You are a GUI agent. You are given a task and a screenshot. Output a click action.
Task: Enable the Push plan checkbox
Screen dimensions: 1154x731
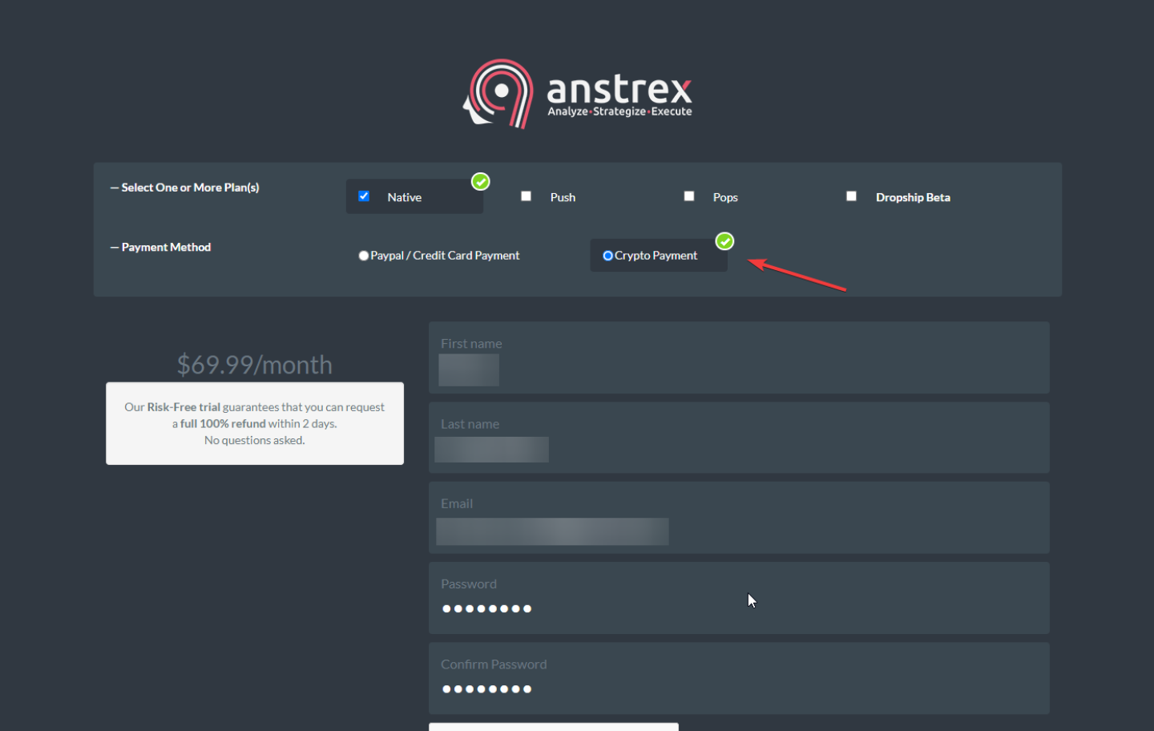tap(527, 196)
